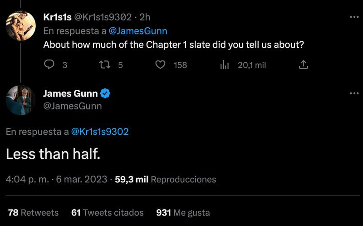
Task: Retweet the Kr1s1s tweet
Action: point(104,65)
